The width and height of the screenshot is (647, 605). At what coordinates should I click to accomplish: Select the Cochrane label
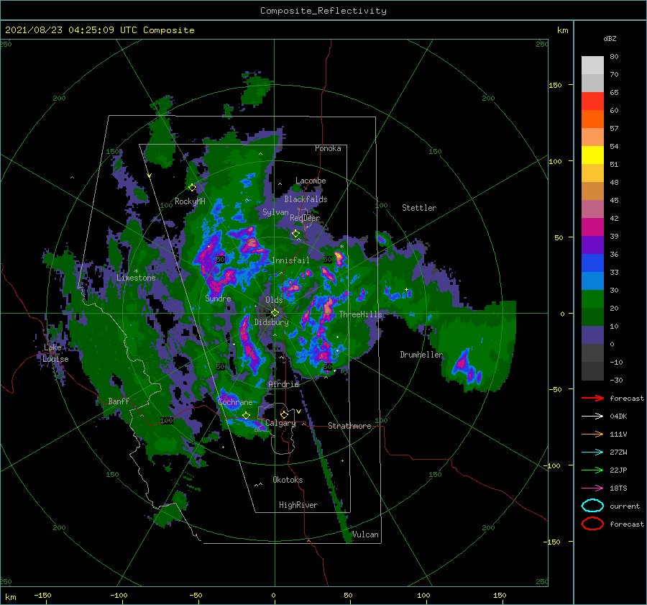[x=235, y=402]
